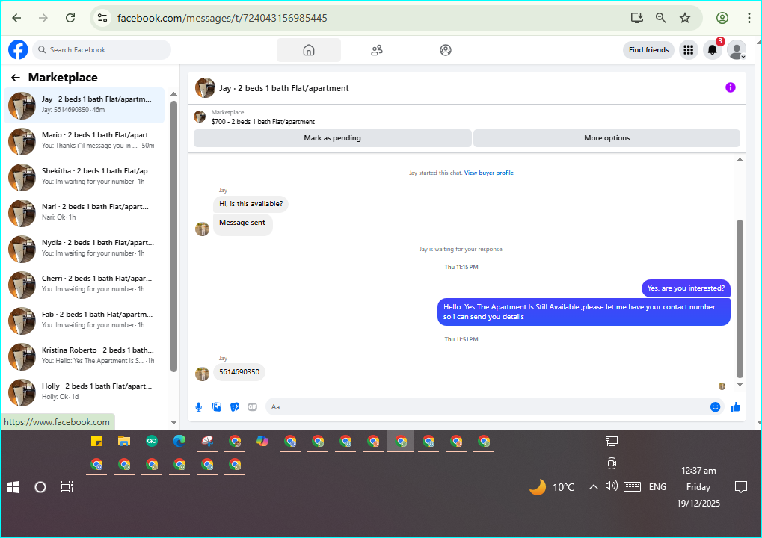Bookmark this page with star icon
Screen dimensions: 762x538
685,18
